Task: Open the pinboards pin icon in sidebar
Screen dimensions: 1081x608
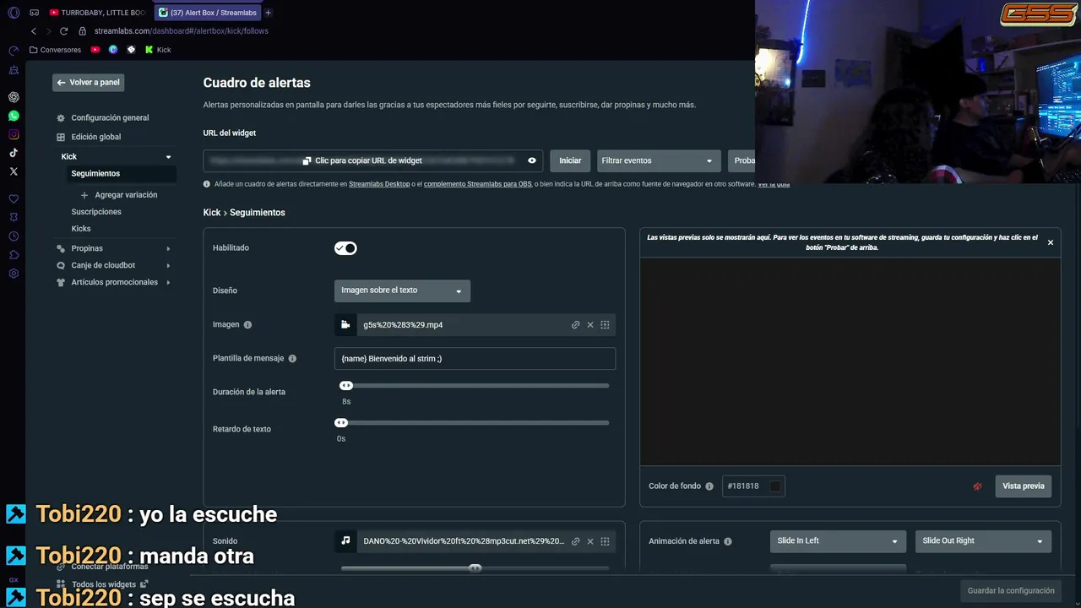Action: point(14,217)
